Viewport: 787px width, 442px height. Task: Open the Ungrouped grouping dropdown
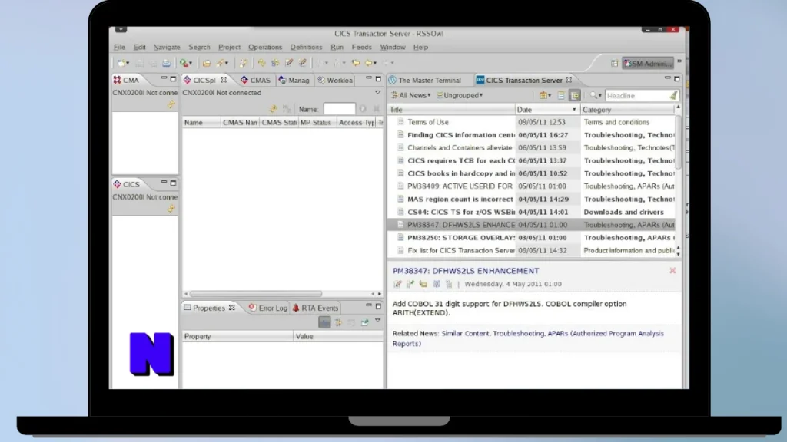[460, 95]
